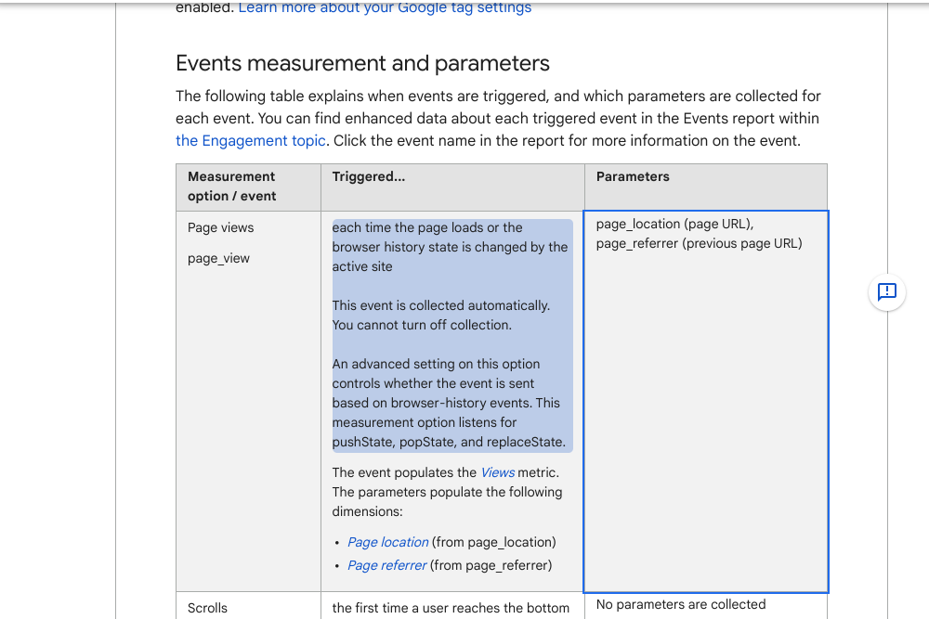Click the 'Scrolls' row label
Screen dimensions: 929x619
coord(207,609)
